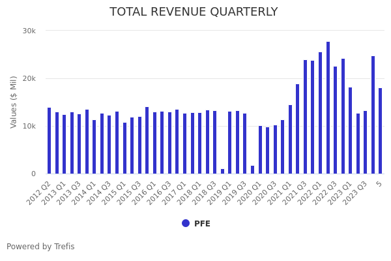Viewport: 391px width, 261px height.
Task: Click the Total Revenue Quarterly chart title
Action: pyautogui.click(x=194, y=12)
